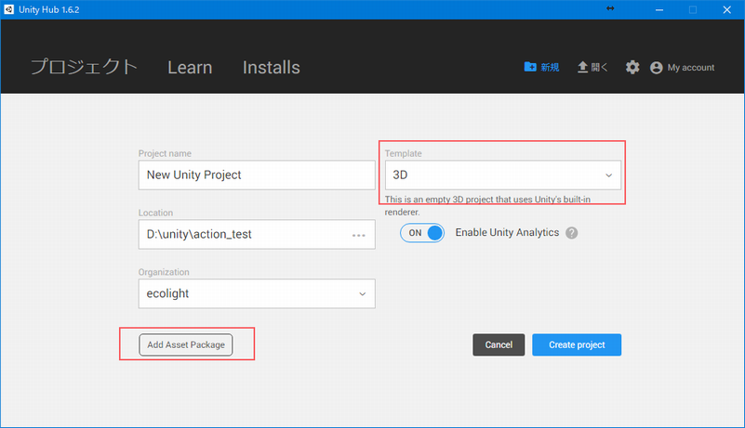
Task: Switch to the プロジェクト tab
Action: pos(84,67)
